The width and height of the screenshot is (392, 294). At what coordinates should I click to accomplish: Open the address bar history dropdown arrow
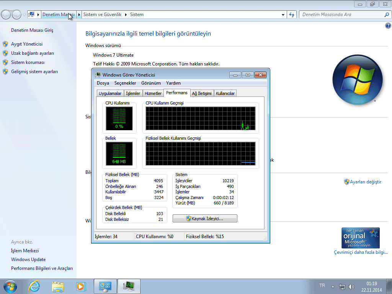point(283,14)
